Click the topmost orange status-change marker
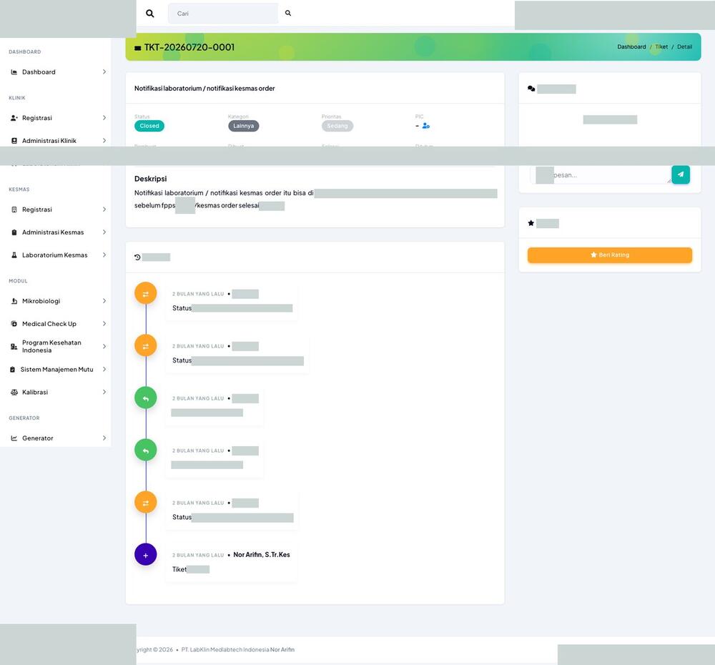Viewport: 715px width, 665px height. pyautogui.click(x=145, y=293)
